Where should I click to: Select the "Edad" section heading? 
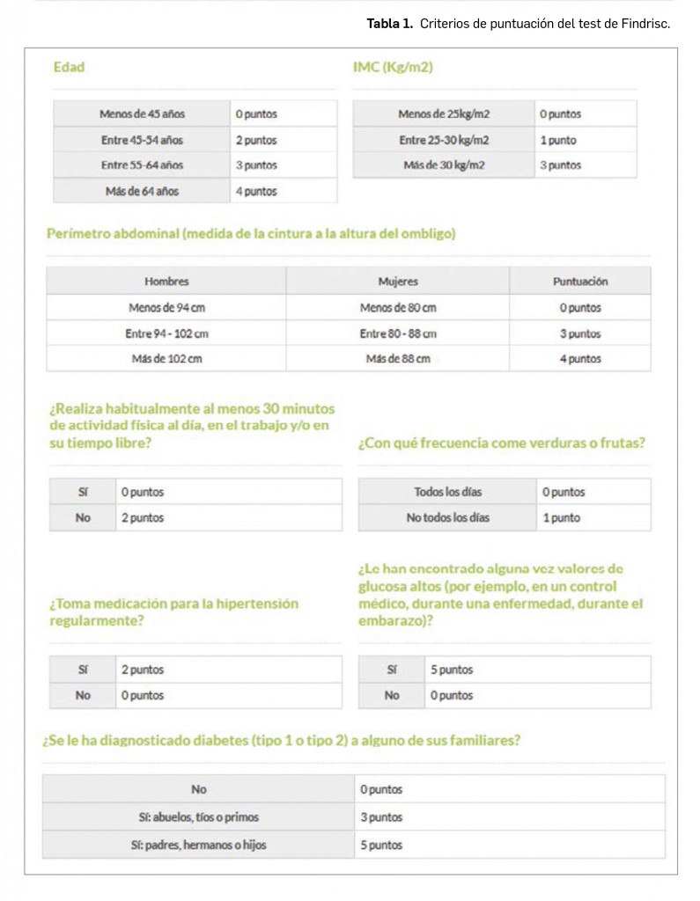(x=69, y=67)
